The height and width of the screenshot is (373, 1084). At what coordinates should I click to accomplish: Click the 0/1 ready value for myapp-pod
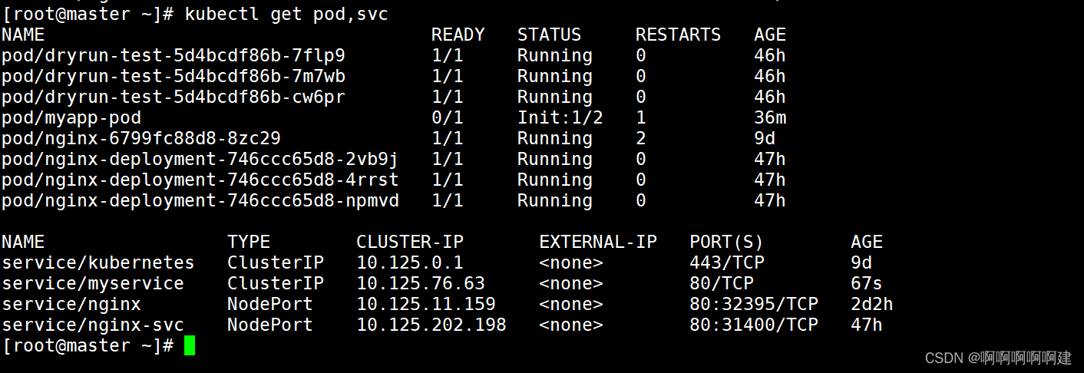[x=448, y=118]
